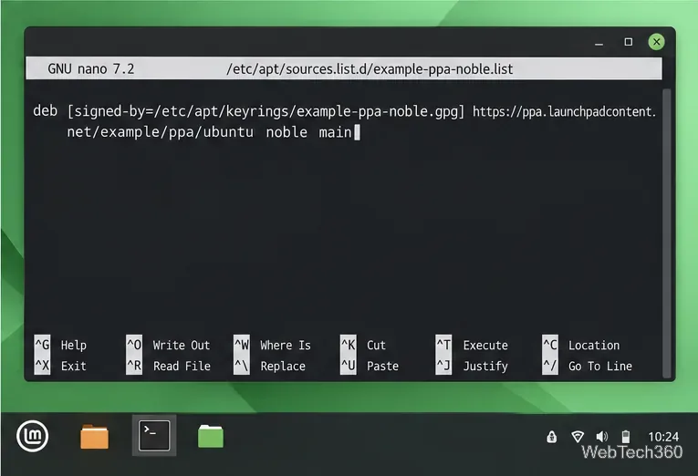Click the example-ppa-noble.list file path
This screenshot has height=476, width=698.
[x=370, y=69]
